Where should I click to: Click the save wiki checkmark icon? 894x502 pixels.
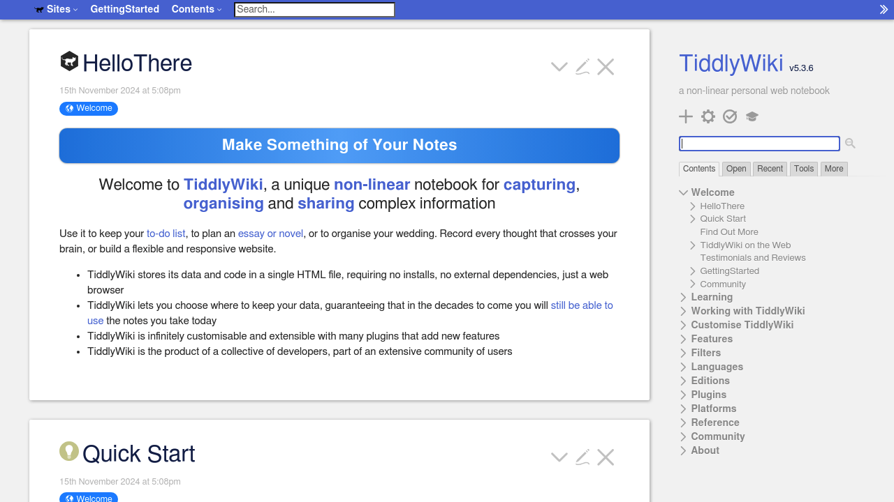(x=730, y=116)
